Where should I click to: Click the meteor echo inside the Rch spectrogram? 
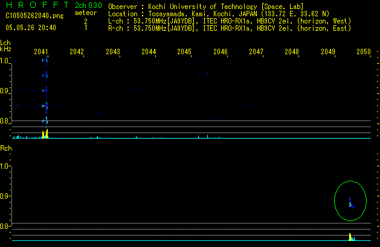[x=351, y=203]
